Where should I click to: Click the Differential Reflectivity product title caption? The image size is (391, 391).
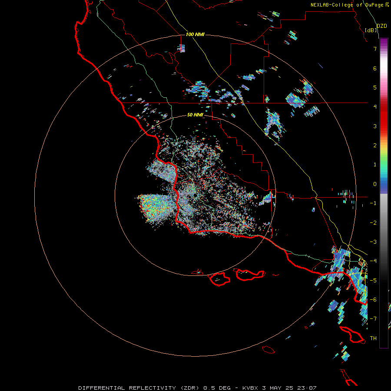click(x=197, y=388)
